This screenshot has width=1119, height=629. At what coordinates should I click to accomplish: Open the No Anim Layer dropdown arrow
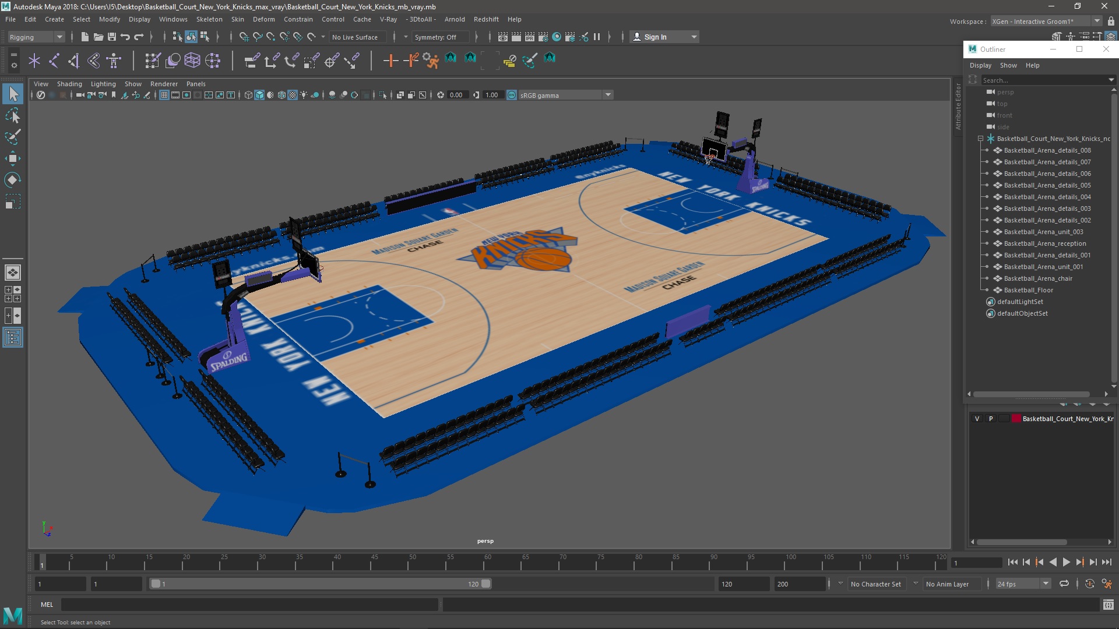(916, 584)
